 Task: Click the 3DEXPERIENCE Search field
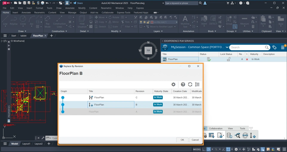(x=250, y=47)
